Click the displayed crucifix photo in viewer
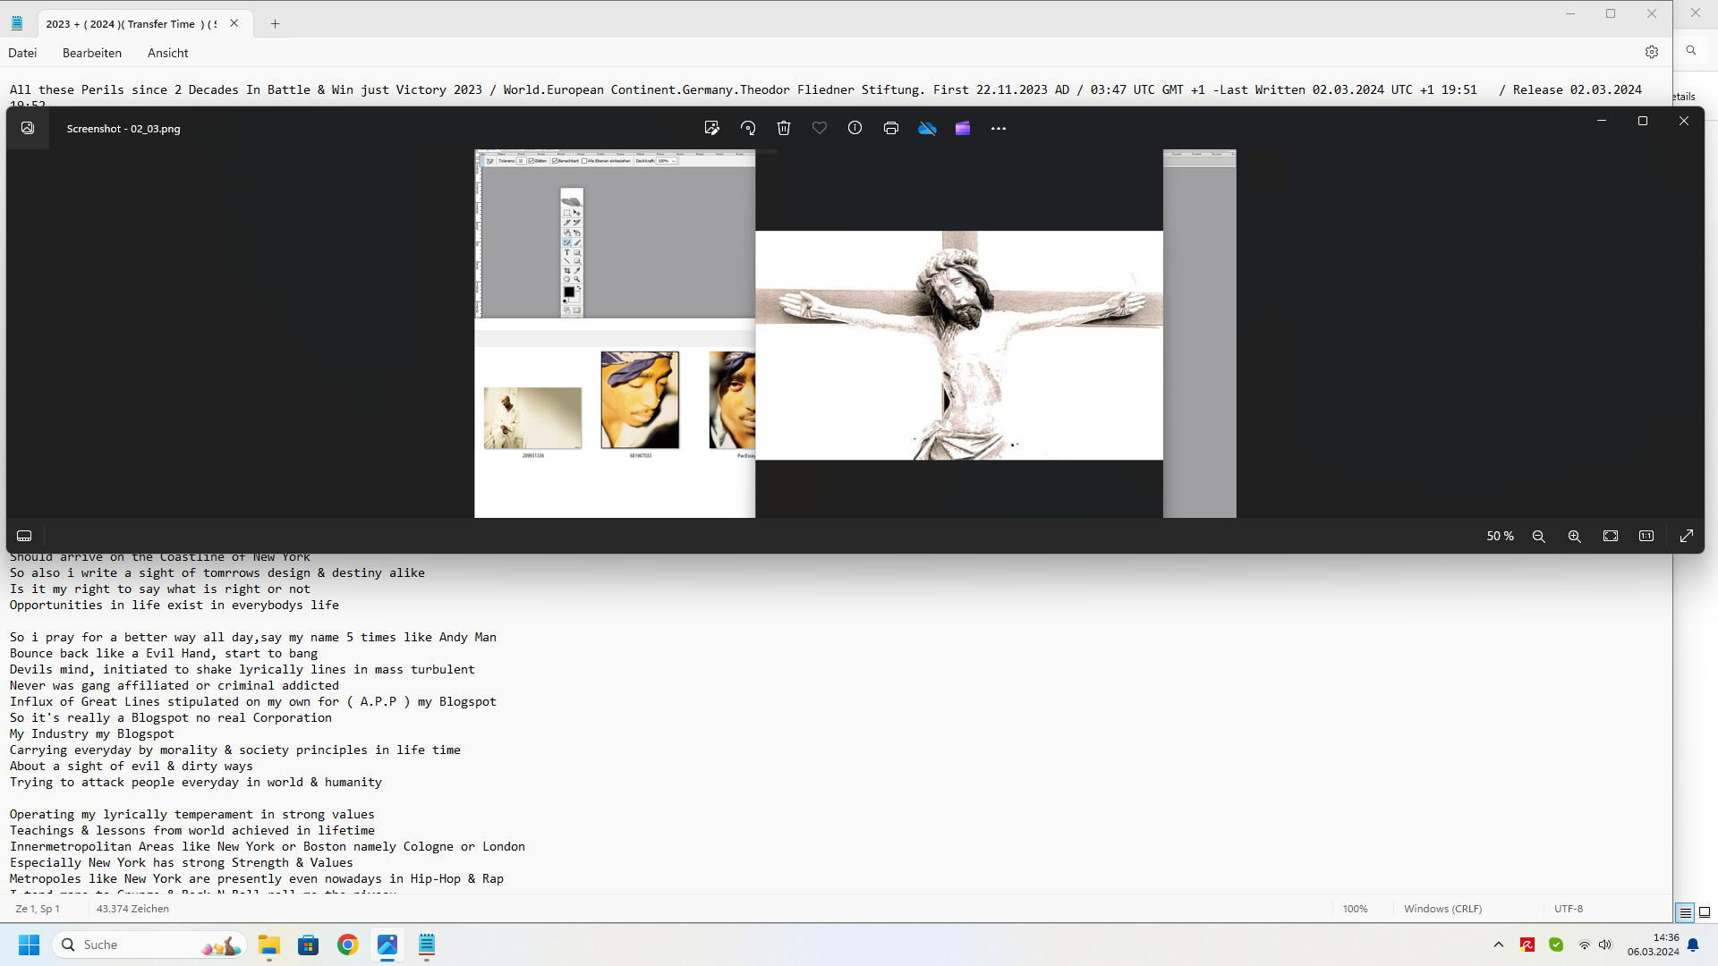The width and height of the screenshot is (1718, 966). 959,345
